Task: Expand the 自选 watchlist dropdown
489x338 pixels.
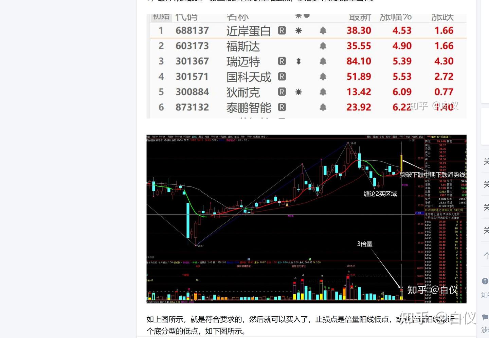Action: pyautogui.click(x=414, y=137)
